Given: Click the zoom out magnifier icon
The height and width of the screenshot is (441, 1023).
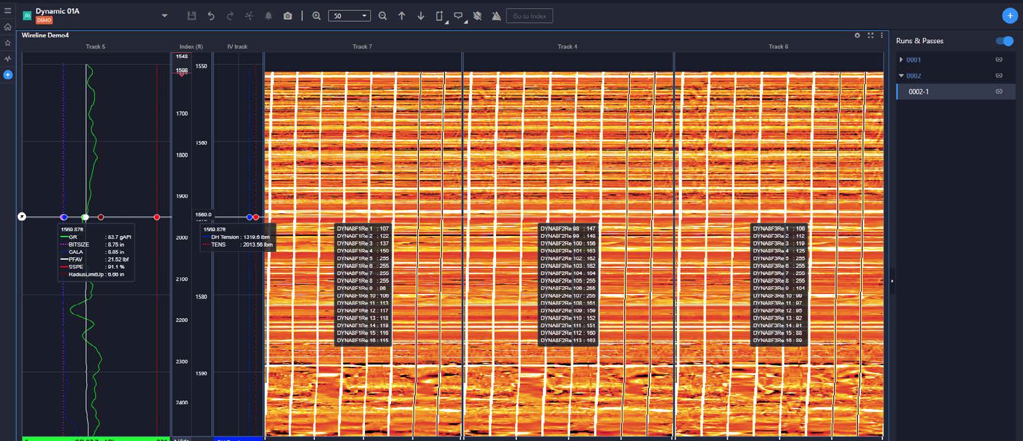Looking at the screenshot, I should (x=383, y=16).
